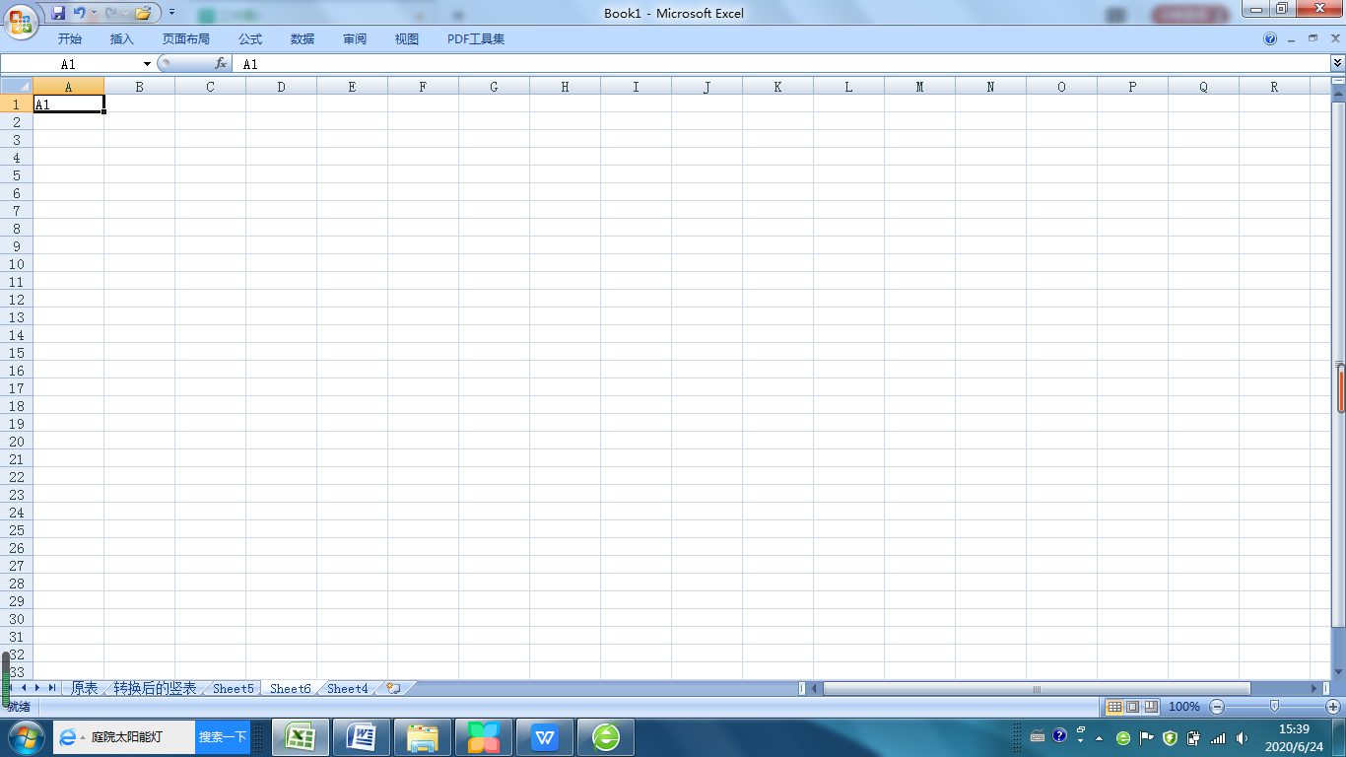Switch to 页面布局 ribbon tab
This screenshot has width=1346, height=757.
coord(186,39)
